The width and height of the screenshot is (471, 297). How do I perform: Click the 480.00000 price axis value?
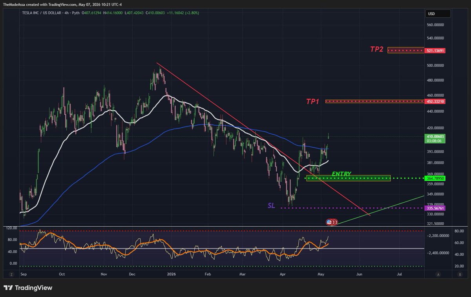pyautogui.click(x=436, y=81)
